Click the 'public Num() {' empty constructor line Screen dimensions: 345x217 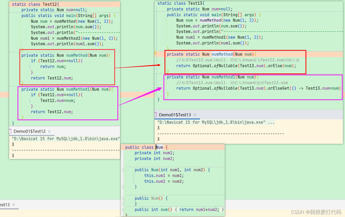pyautogui.click(x=151, y=198)
